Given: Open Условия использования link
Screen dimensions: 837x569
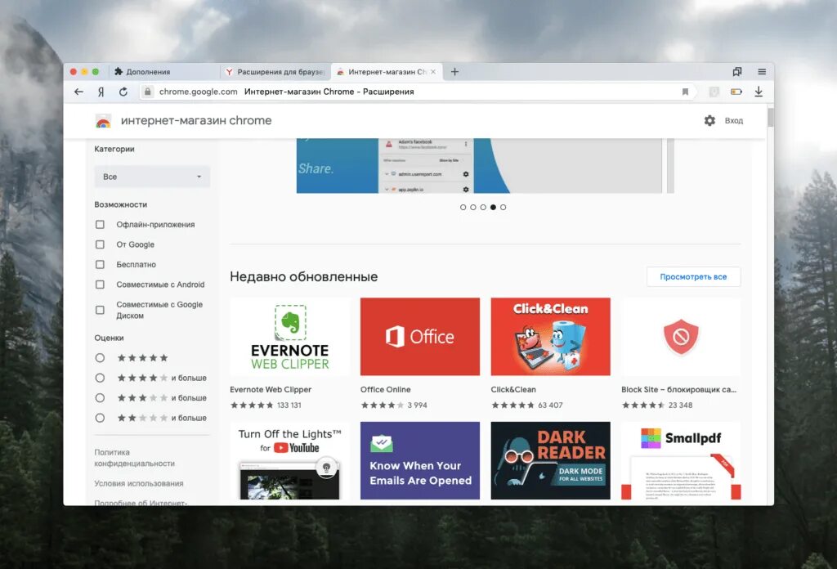Looking at the screenshot, I should [x=139, y=484].
